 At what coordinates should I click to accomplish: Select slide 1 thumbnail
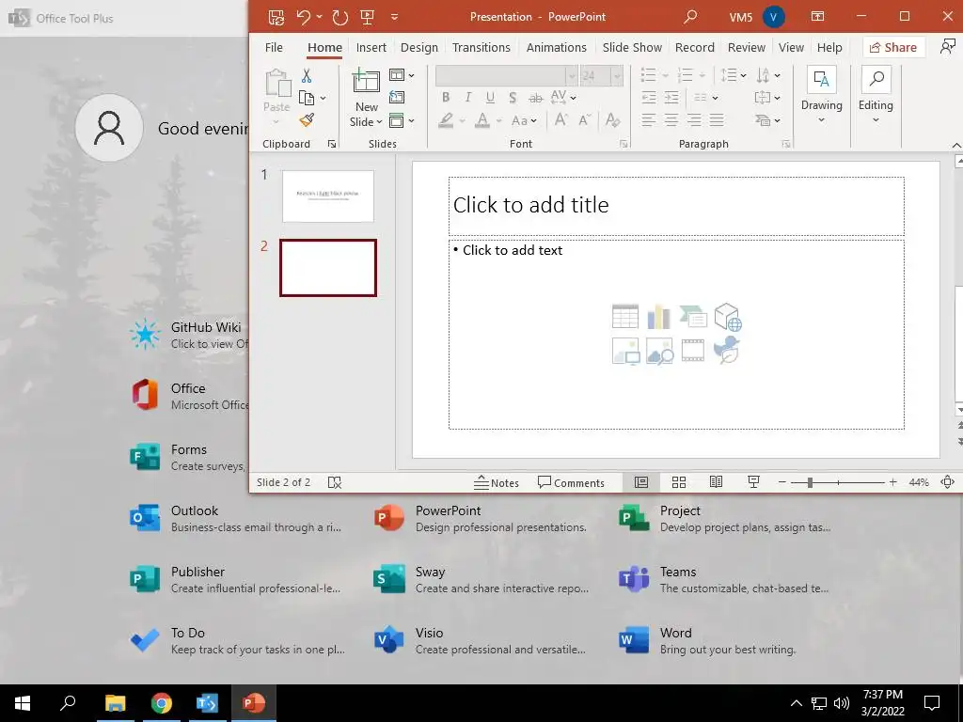(x=328, y=196)
